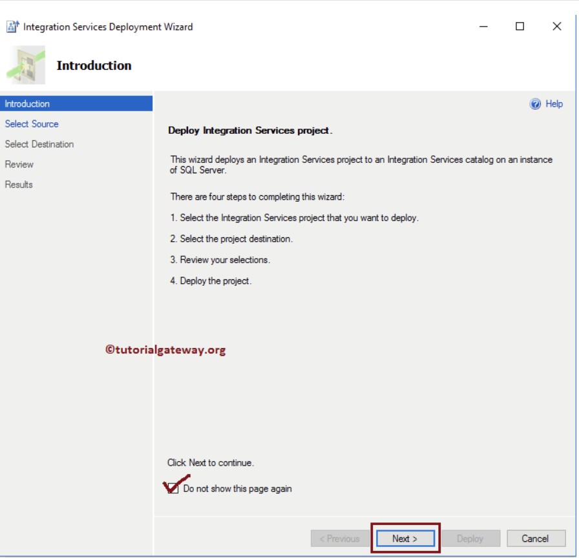Viewport: 579px width, 558px height.
Task: Click the Next button to continue
Action: coord(405,538)
